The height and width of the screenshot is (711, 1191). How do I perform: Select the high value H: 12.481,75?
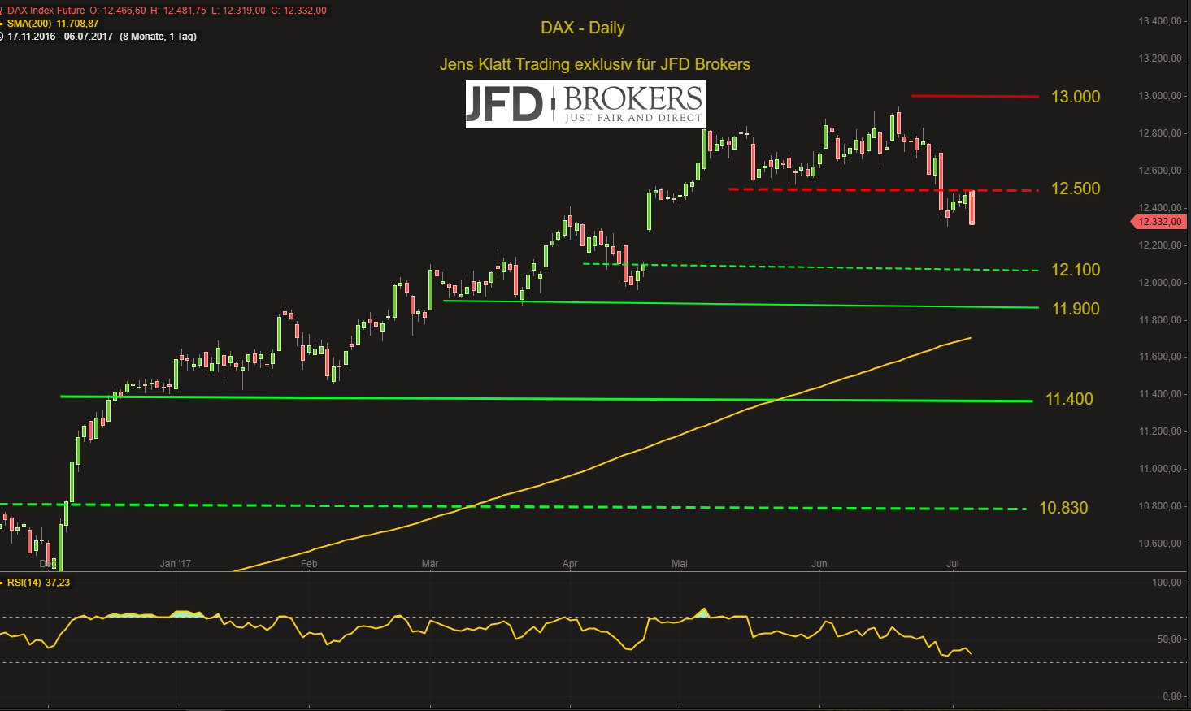click(x=179, y=11)
